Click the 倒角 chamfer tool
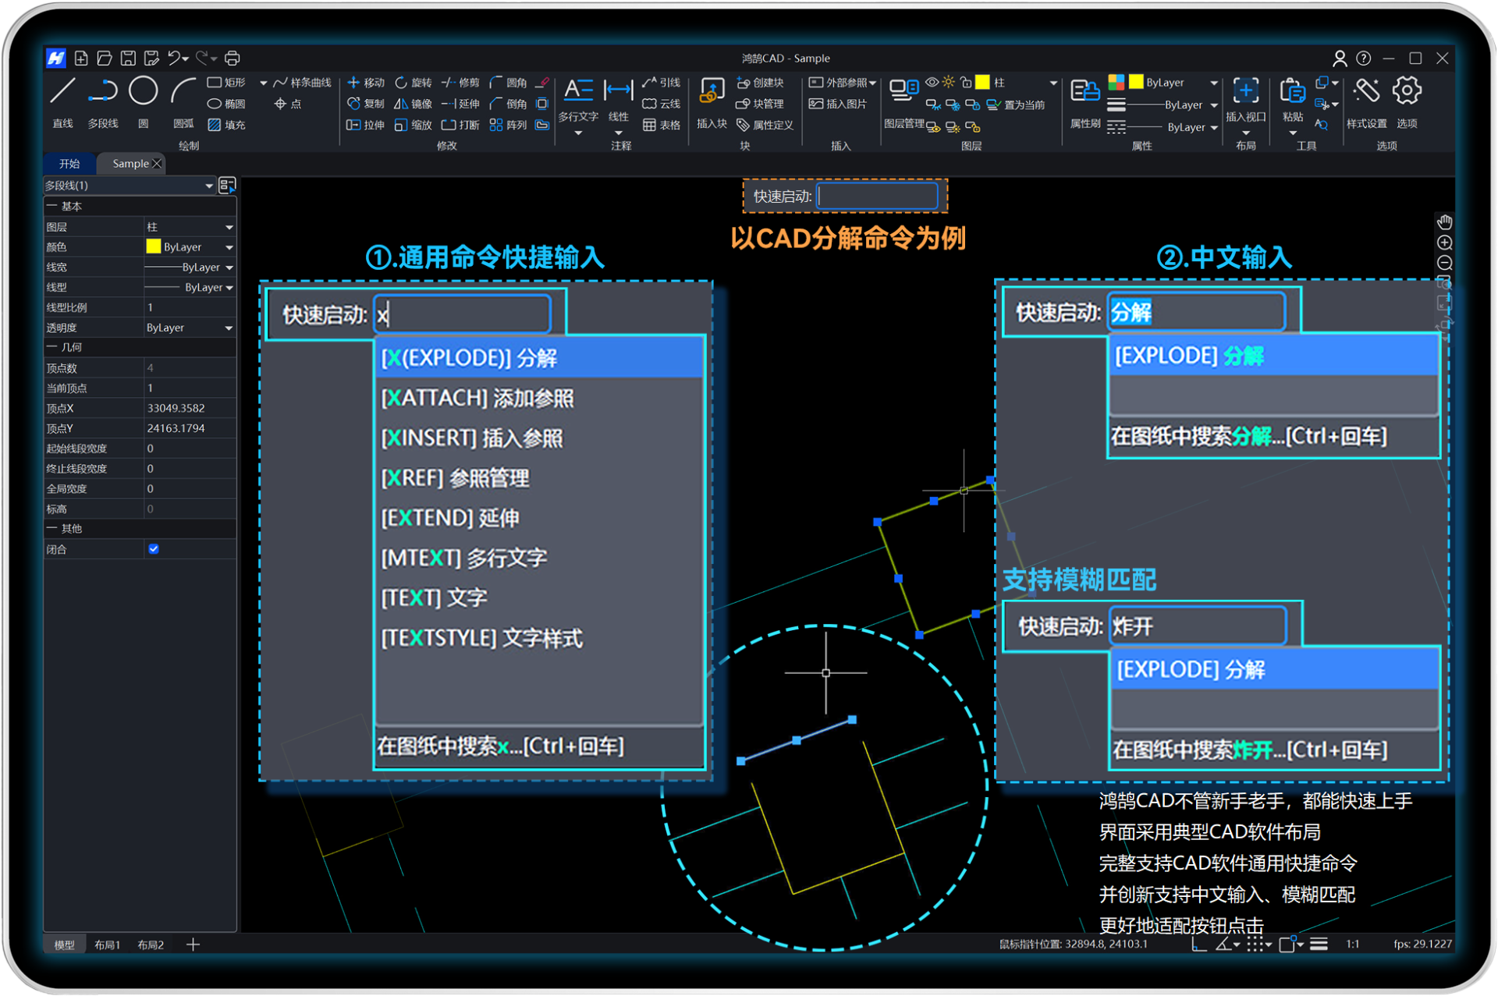Viewport: 1498px width, 996px height. (x=508, y=104)
